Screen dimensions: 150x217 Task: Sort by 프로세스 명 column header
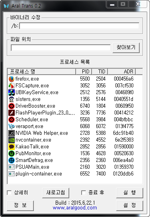point(41,71)
